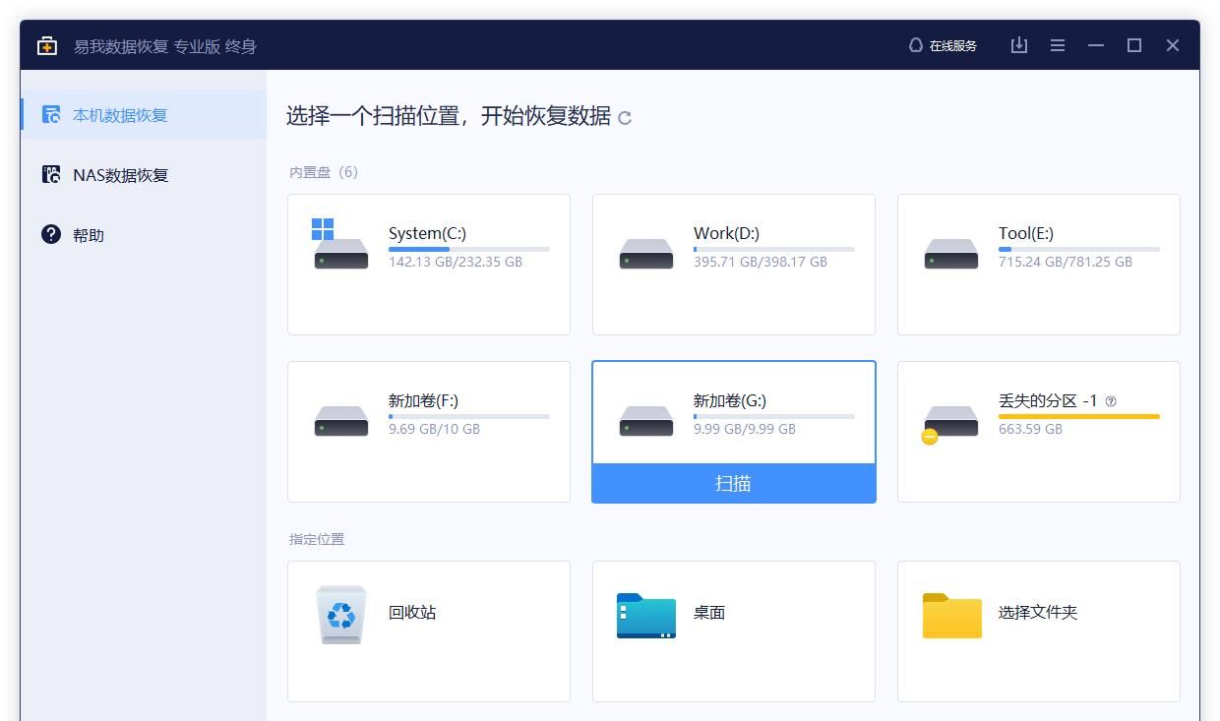
Task: Open the download manager icon in title bar
Action: tap(1018, 45)
